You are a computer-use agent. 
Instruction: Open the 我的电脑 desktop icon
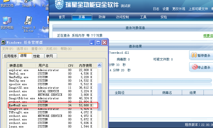pyautogui.click(x=7, y=23)
